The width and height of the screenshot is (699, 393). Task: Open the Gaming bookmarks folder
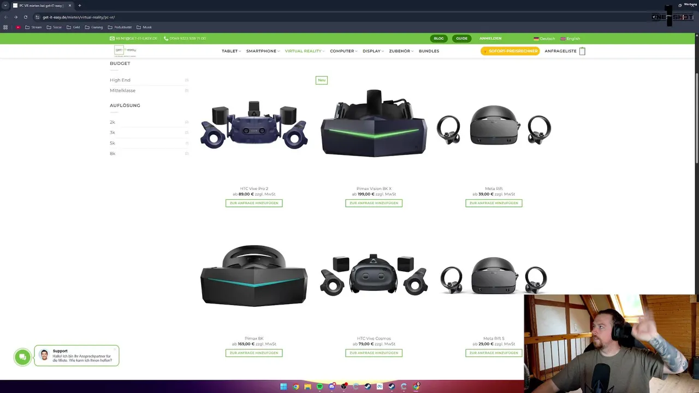click(93, 27)
